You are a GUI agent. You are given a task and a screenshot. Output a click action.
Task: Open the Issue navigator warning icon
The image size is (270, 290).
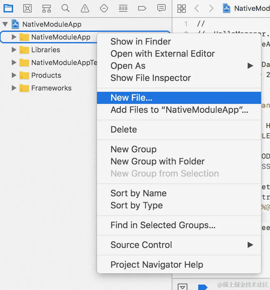click(85, 9)
